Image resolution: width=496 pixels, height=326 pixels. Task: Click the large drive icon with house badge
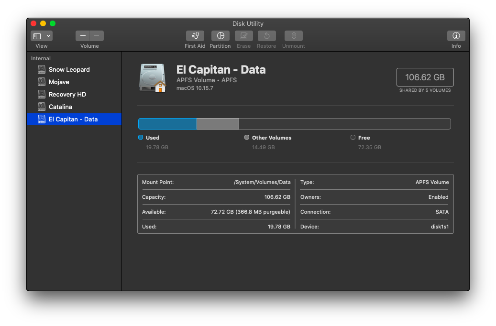pos(153,78)
